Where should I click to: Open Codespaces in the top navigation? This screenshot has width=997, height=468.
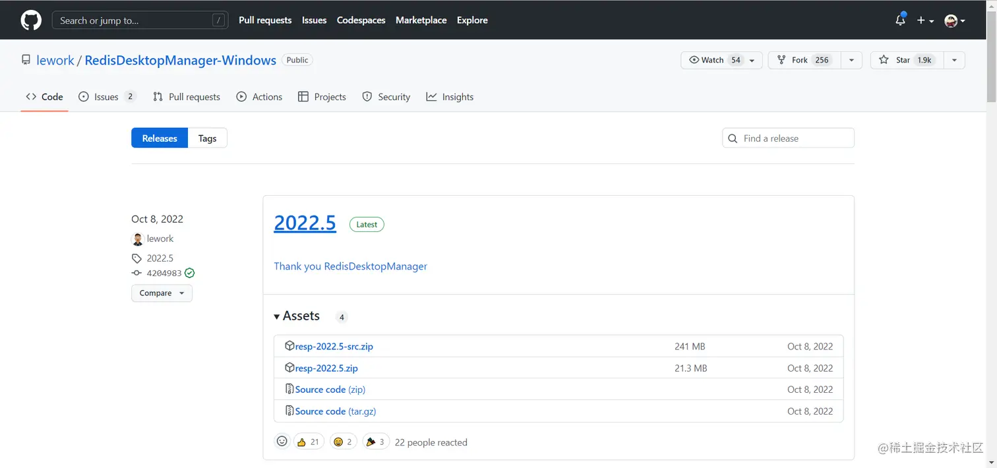pyautogui.click(x=361, y=20)
